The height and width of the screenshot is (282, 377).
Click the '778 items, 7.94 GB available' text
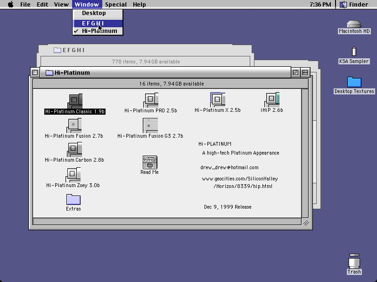(x=146, y=62)
